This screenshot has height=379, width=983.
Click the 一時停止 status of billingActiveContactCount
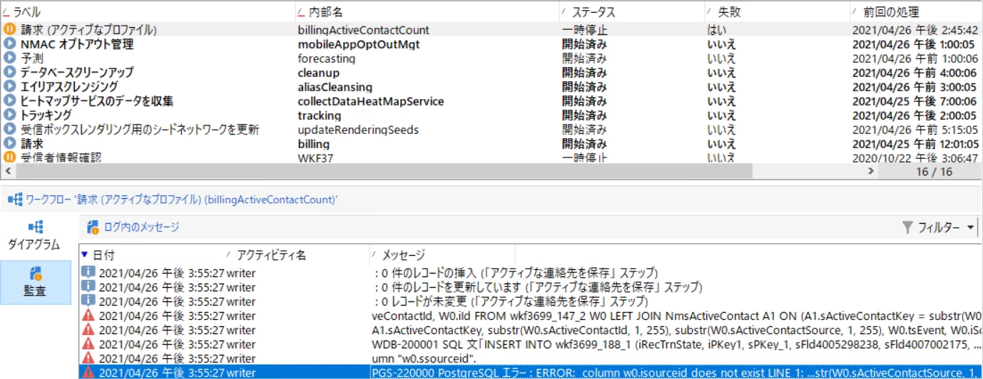point(584,29)
